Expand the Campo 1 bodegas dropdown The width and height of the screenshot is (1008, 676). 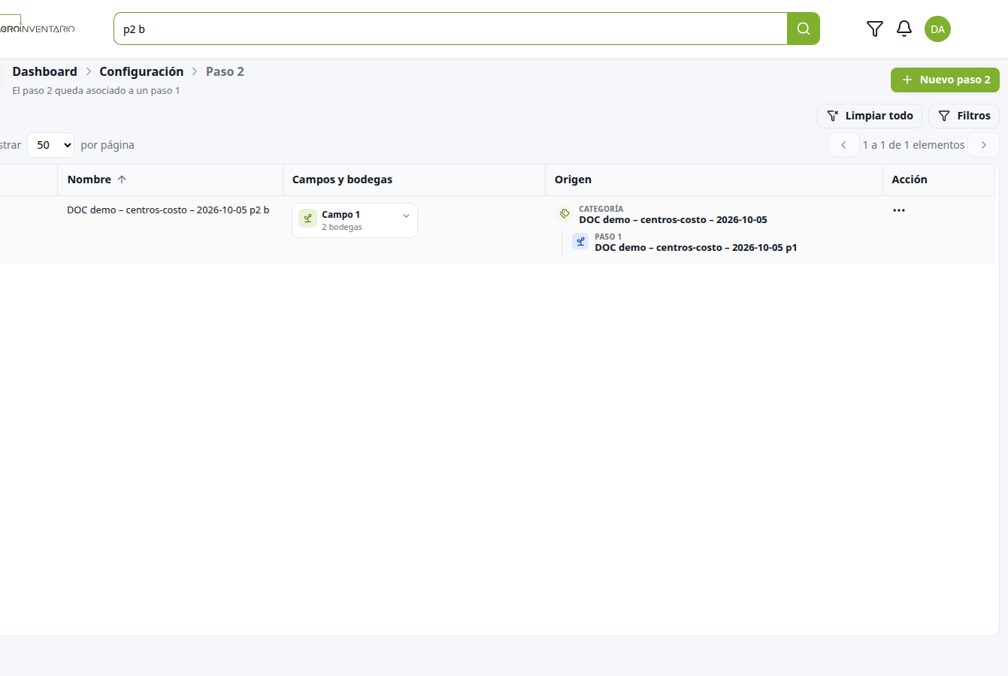[x=406, y=216]
